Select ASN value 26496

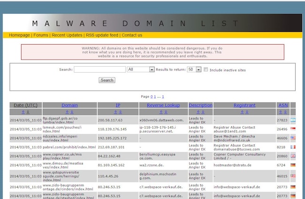(x=282, y=129)
